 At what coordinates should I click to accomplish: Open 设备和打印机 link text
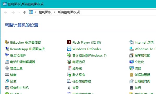[x=20, y=88]
